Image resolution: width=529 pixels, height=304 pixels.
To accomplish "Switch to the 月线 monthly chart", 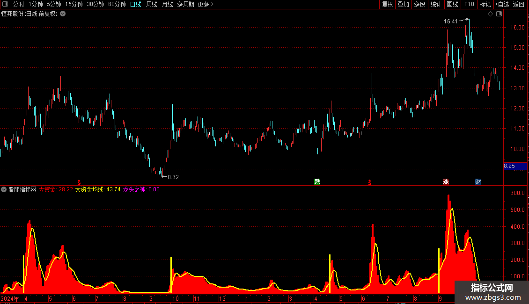I will pos(167,4).
